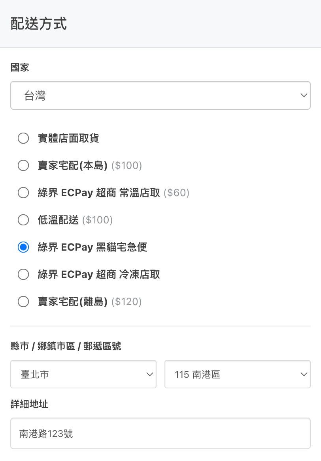321x461 pixels.
Task: Choose 賣家宅配(離島) radio option
Action: tap(23, 302)
